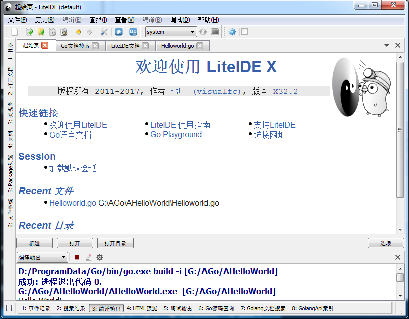
Task: Click the Open file toolbar icon
Action: click(x=29, y=32)
